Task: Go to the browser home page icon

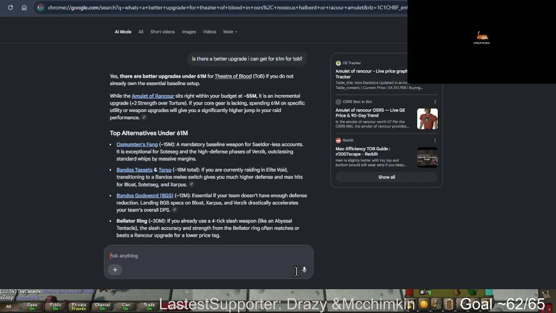Action: click(24, 7)
